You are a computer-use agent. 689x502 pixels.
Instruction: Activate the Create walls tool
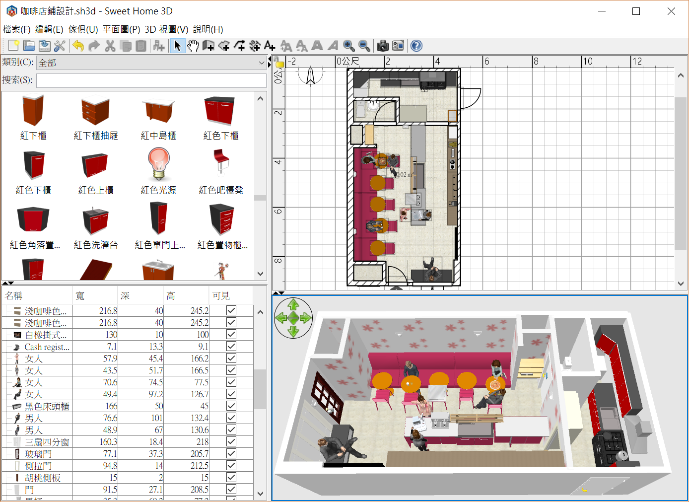point(208,46)
